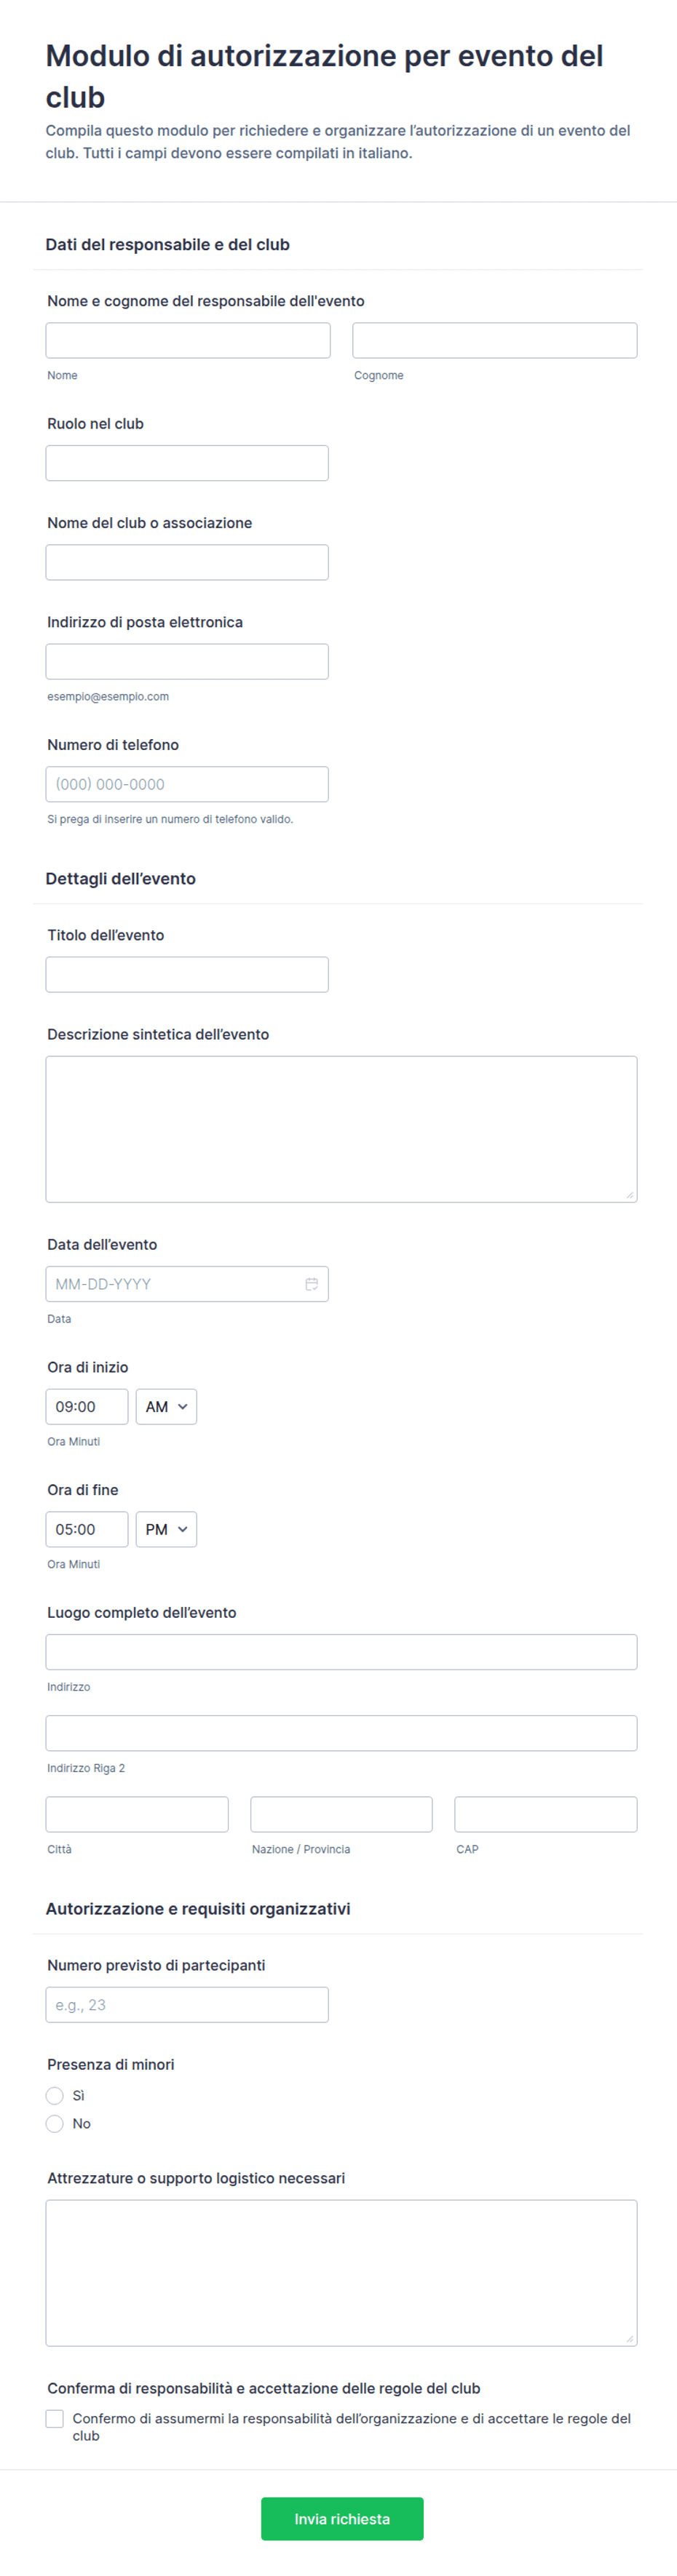
Task: Grab the resize handle of logistics text area
Action: pos(630,2338)
